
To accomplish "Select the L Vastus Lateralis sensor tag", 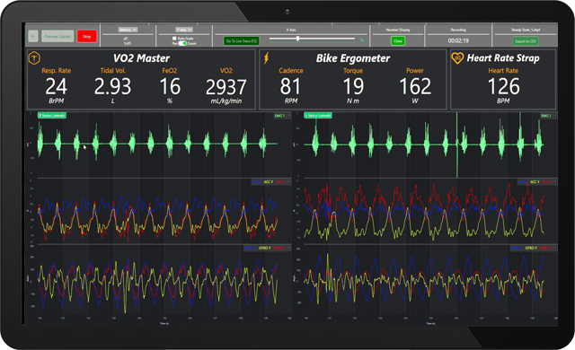I will click(318, 116).
